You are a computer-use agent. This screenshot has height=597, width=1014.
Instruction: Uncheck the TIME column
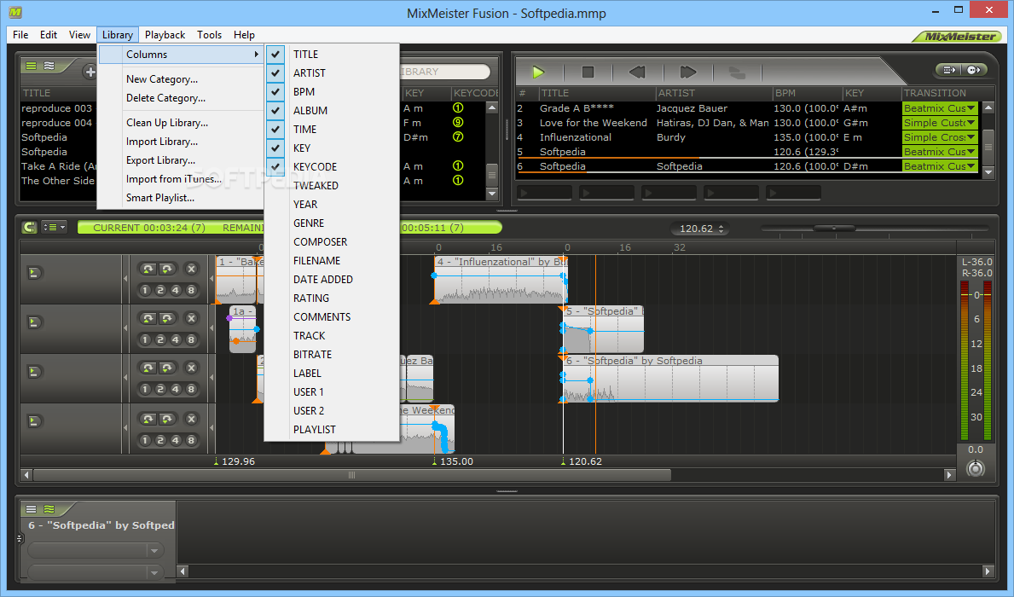click(332, 130)
